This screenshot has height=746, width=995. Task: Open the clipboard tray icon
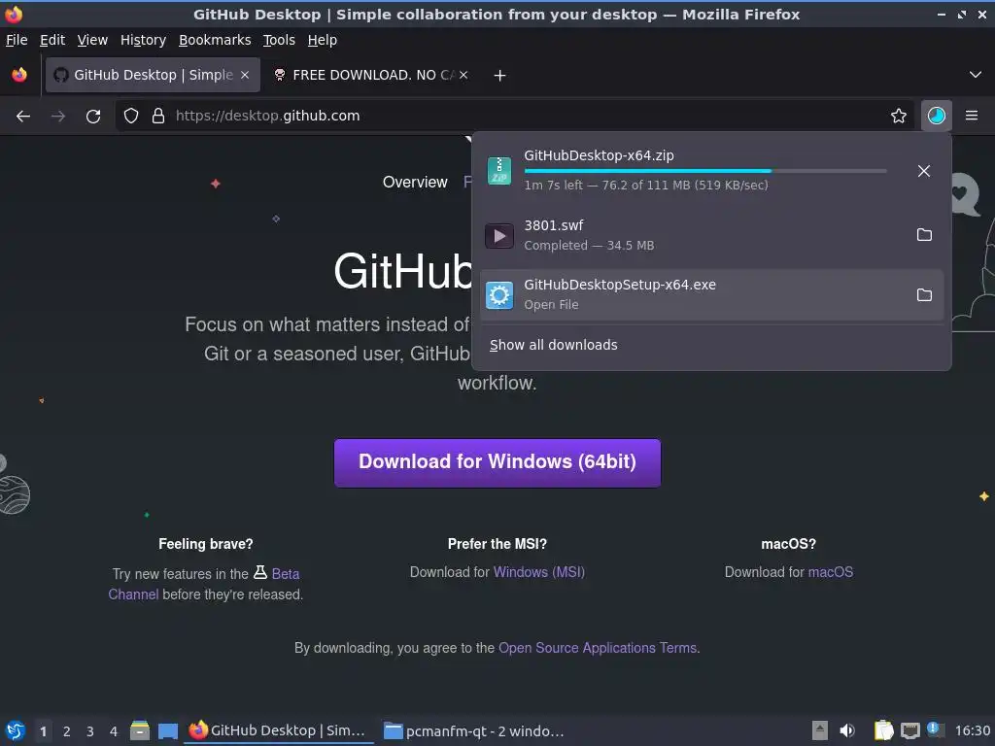click(x=883, y=730)
